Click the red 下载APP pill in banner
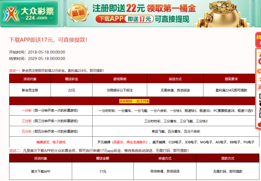261x181 pixels. tap(110, 19)
